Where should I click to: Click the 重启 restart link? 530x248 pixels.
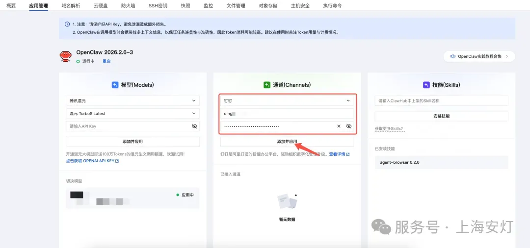click(x=106, y=61)
